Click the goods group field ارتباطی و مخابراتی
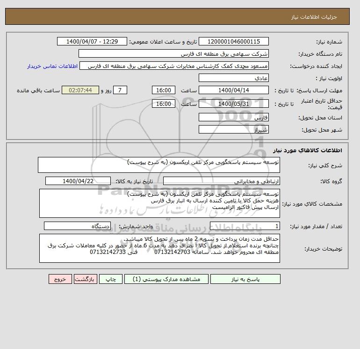360x349 pixels. pyautogui.click(x=221, y=181)
